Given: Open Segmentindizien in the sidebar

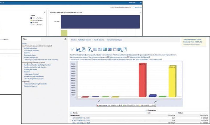Looking at the screenshot, I should [30, 55].
